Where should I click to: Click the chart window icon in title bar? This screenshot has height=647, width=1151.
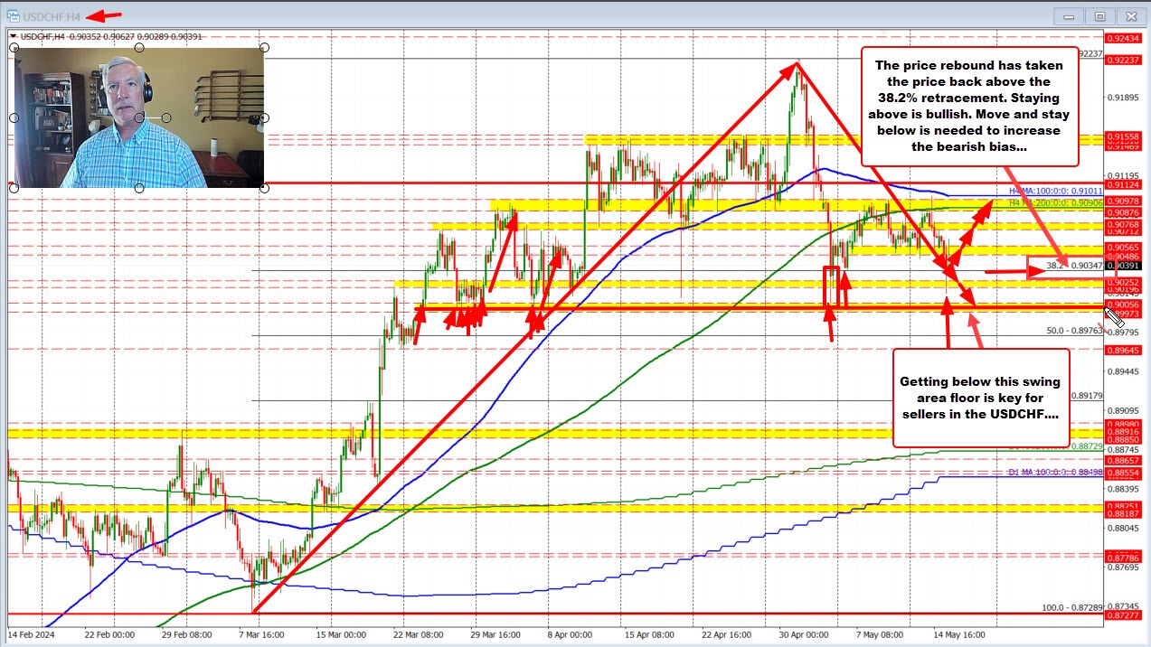pos(14,15)
